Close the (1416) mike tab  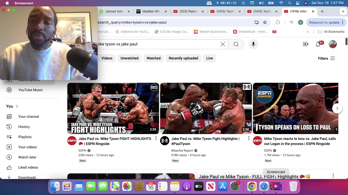(313, 11)
